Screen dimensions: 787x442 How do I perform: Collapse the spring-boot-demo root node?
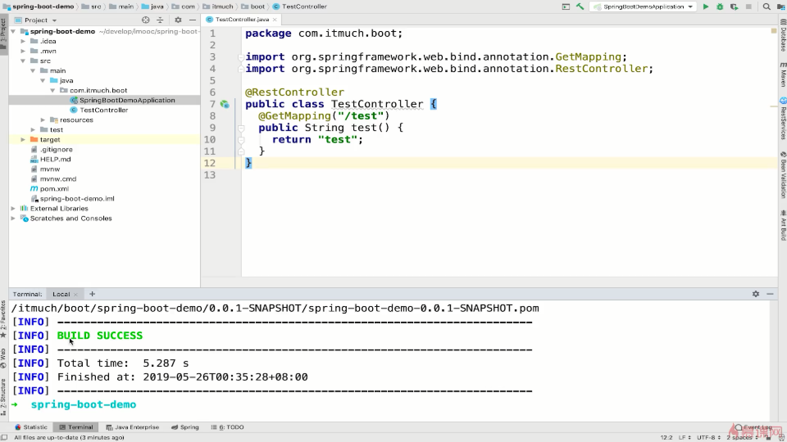[x=13, y=32]
